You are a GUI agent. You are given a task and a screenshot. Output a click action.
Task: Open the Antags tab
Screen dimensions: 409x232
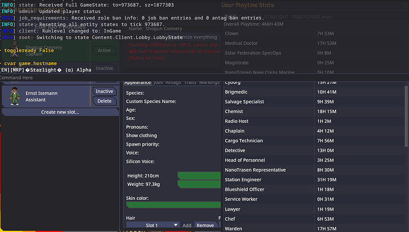(x=173, y=82)
